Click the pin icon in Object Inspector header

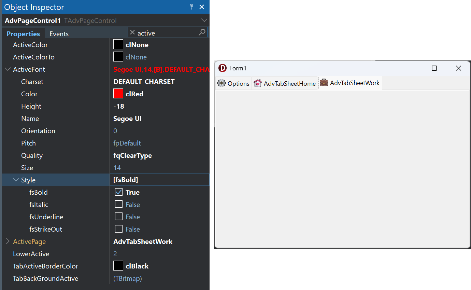click(x=191, y=7)
